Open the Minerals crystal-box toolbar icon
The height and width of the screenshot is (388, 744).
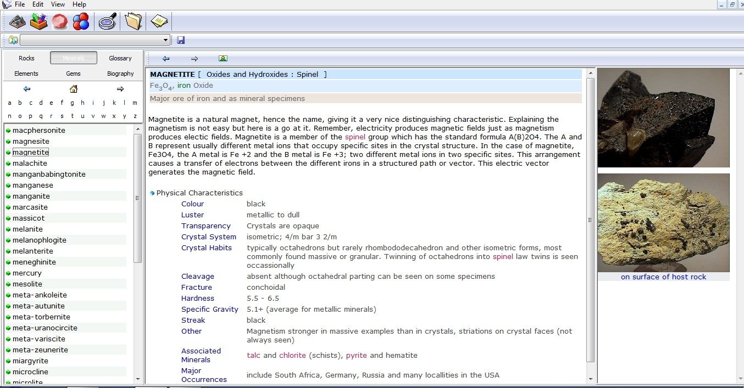pos(38,22)
